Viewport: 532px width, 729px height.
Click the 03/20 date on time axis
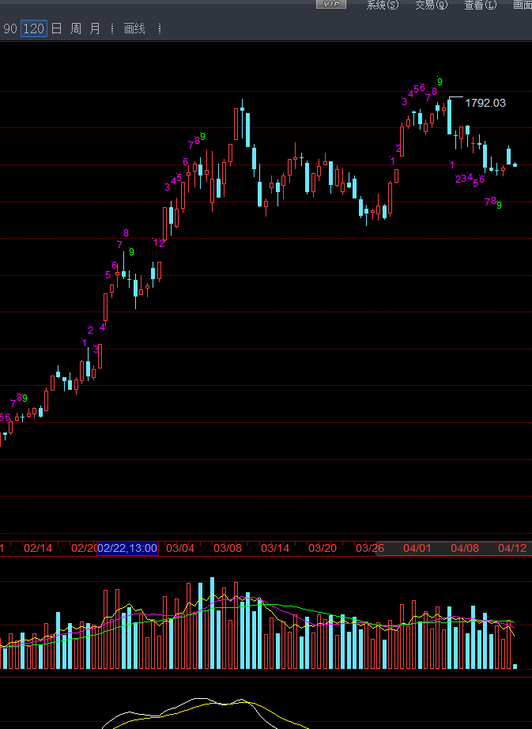[x=323, y=548]
